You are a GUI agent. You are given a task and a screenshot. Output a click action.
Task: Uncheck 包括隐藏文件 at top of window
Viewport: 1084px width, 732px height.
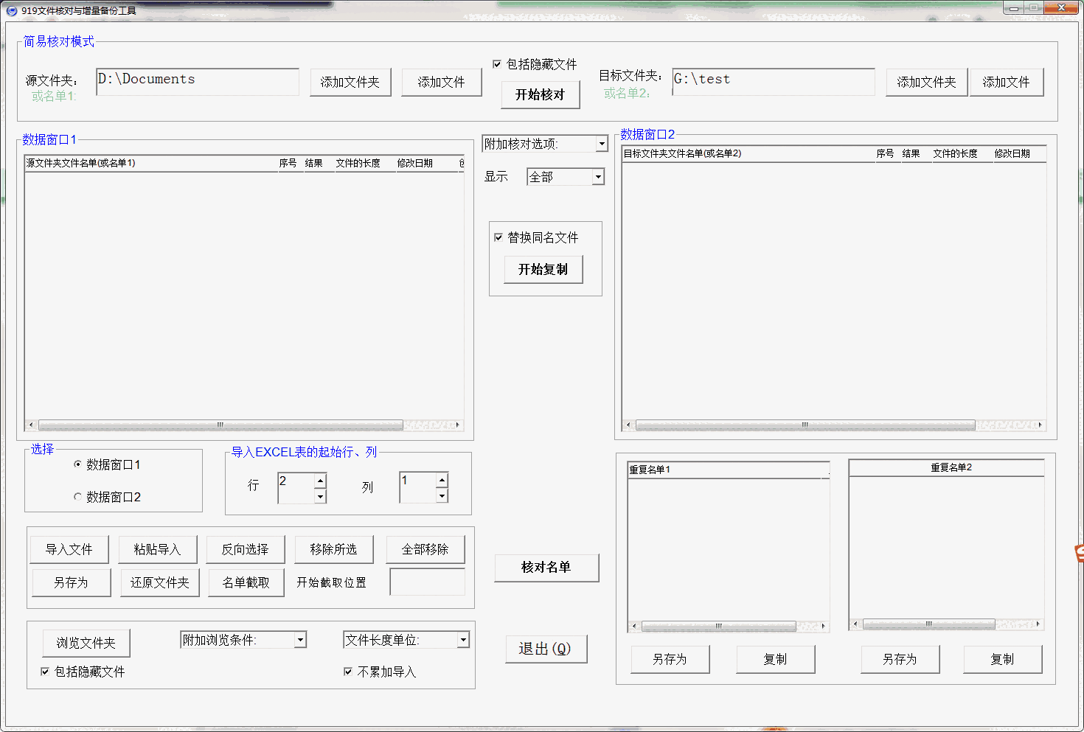pos(498,63)
